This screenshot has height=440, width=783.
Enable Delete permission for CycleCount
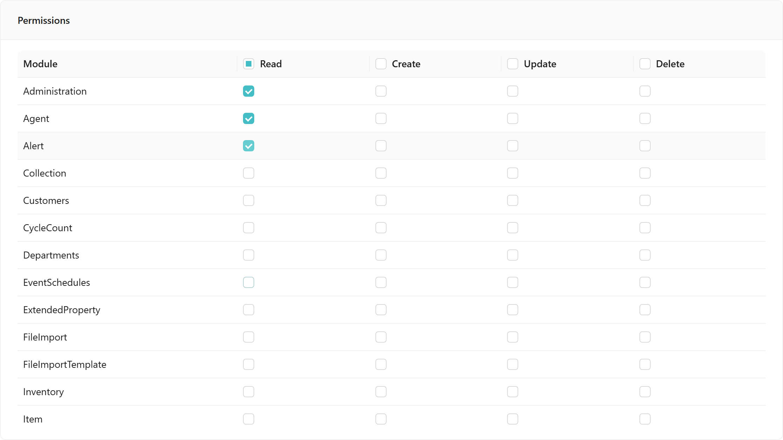pos(645,228)
